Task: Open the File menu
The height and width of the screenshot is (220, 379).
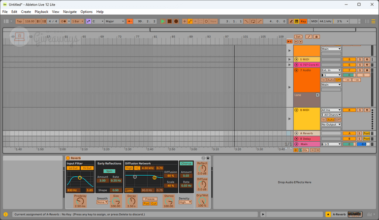Action: tap(5, 12)
